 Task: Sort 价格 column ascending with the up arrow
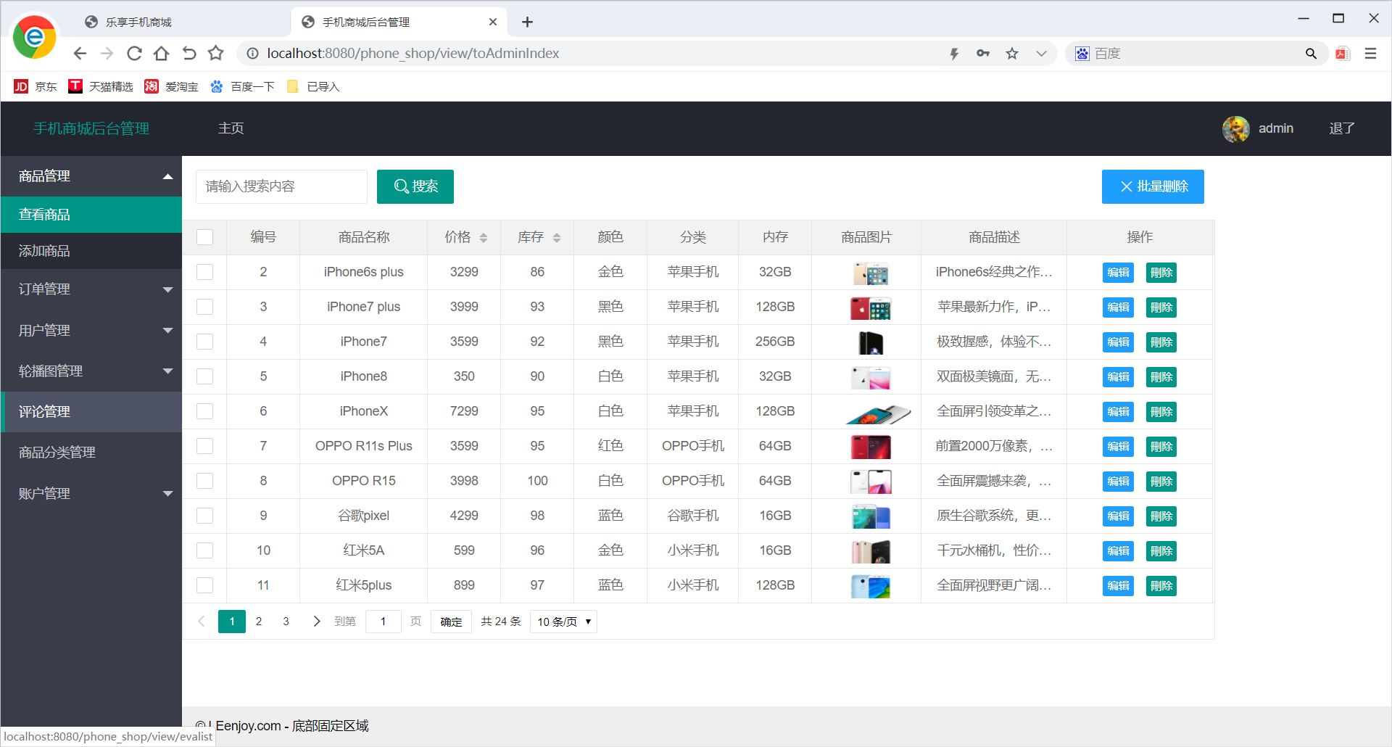click(484, 233)
